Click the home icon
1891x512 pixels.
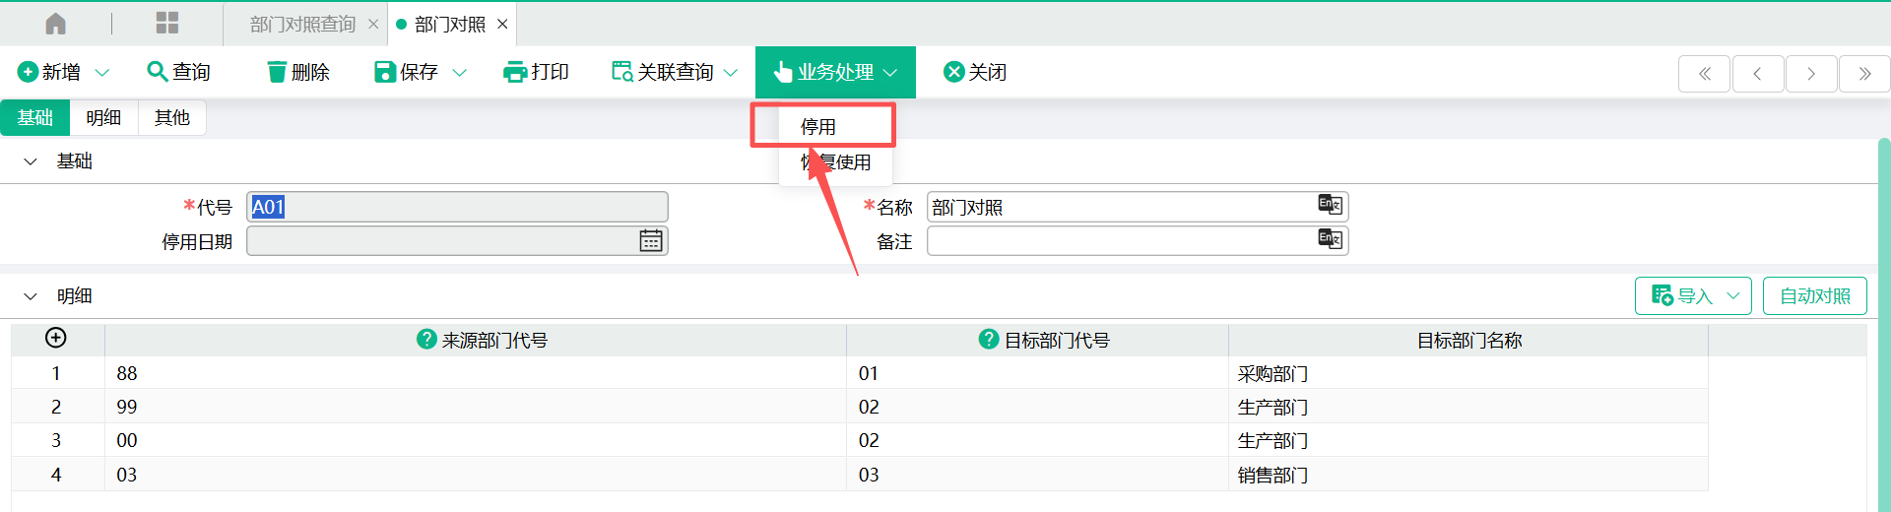pos(56,24)
